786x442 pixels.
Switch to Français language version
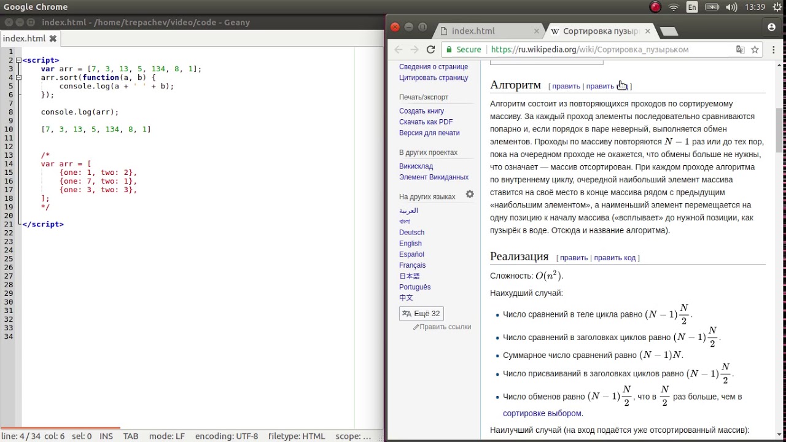click(412, 266)
